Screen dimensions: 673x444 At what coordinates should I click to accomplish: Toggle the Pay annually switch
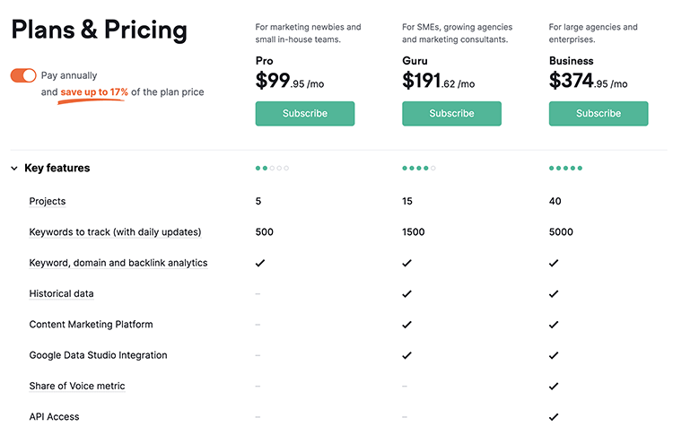coord(23,75)
